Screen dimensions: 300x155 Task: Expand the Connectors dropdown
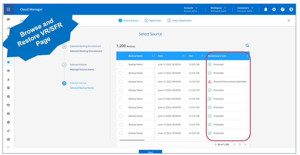click(x=252, y=8)
